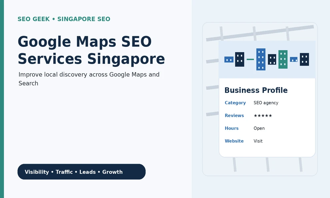Click the Google Maps SEO Services Singapore headline
This screenshot has width=330, height=198.
point(91,50)
